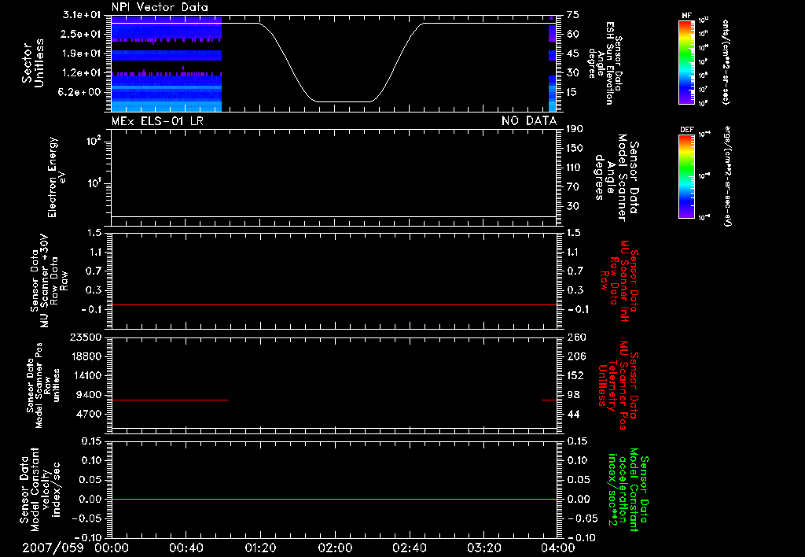
Task: Click the 206 telemetry position tick label
Action: 576,356
